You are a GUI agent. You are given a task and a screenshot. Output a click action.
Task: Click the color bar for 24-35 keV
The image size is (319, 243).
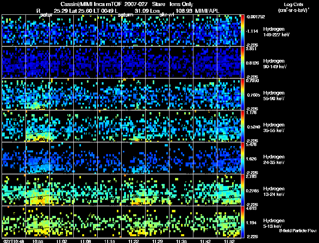pos(242,158)
